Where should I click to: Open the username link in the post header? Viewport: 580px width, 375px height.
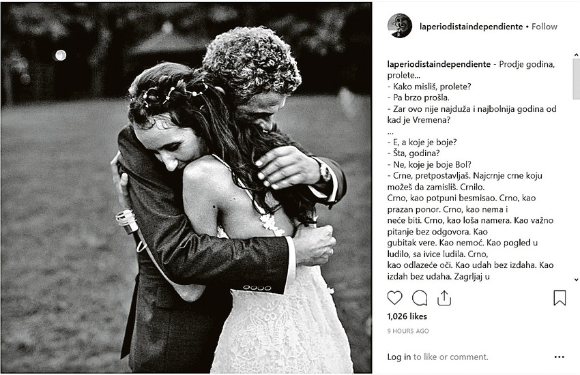[x=472, y=27]
